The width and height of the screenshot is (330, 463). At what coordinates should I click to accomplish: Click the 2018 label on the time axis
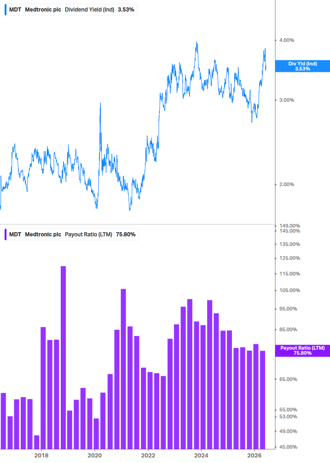pyautogui.click(x=41, y=455)
